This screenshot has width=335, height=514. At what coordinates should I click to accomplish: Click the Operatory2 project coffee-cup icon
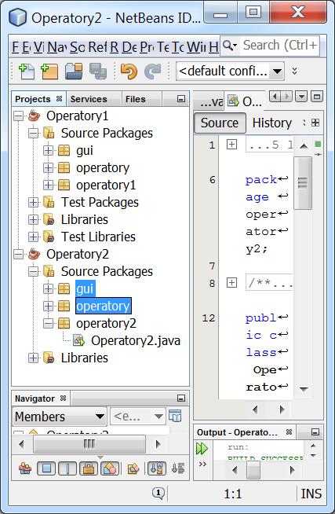pyautogui.click(x=34, y=254)
